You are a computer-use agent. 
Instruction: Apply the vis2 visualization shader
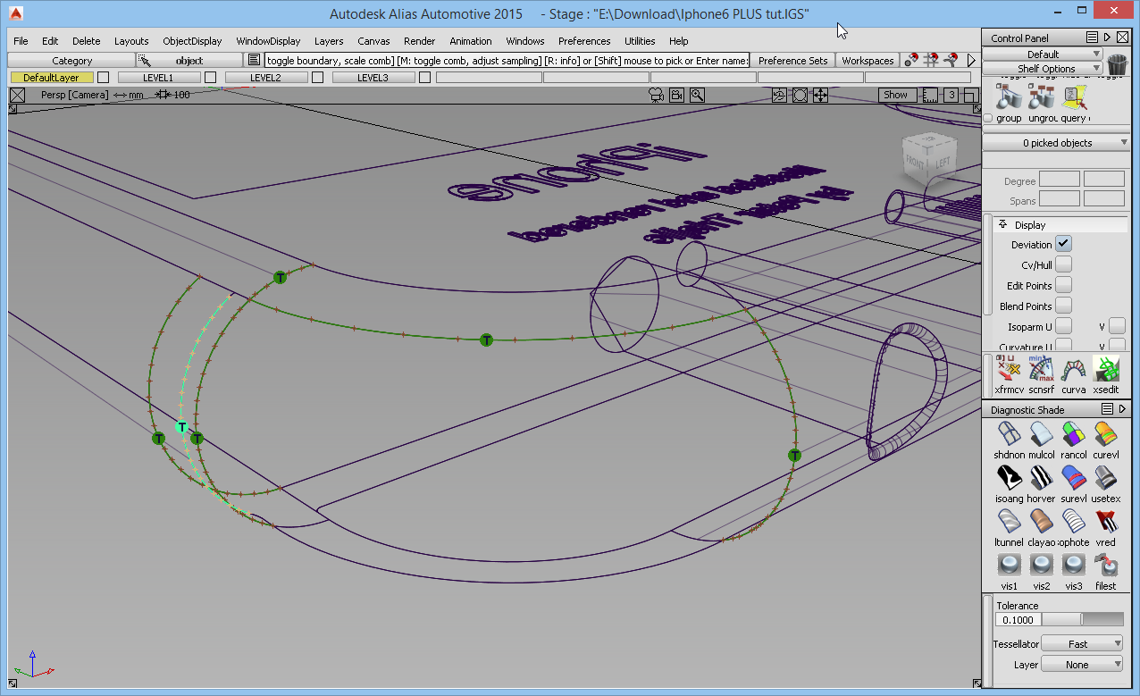pyautogui.click(x=1042, y=566)
